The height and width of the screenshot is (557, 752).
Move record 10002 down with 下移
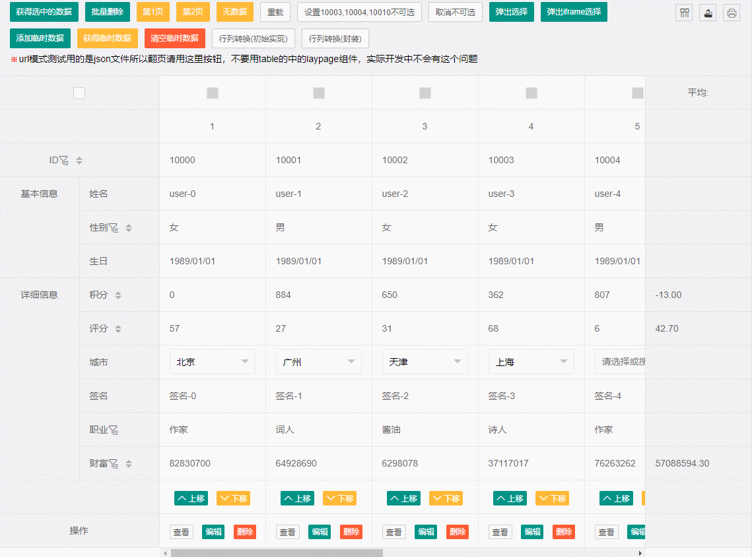click(446, 498)
